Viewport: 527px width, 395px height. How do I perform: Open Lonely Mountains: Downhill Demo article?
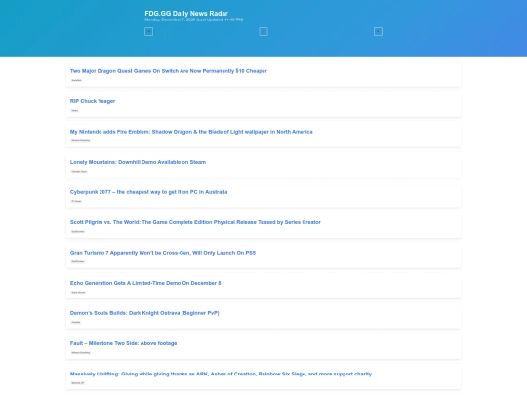click(x=138, y=162)
